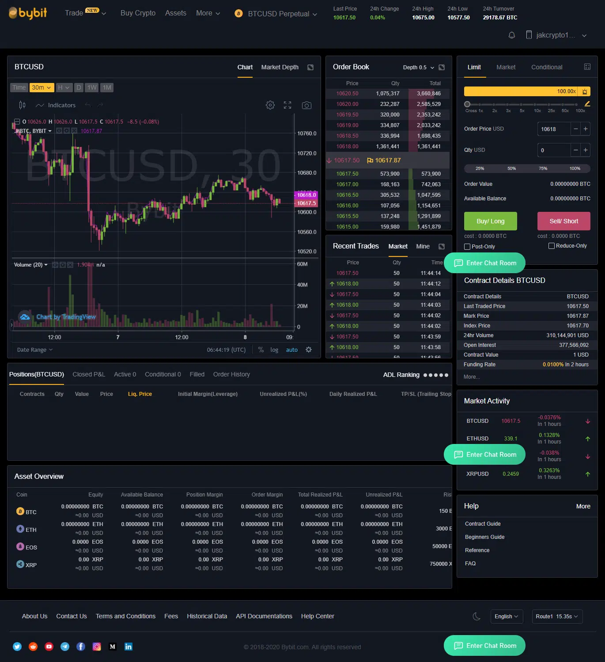Hide the .MBTC indicator eye icon
Image resolution: width=605 pixels, height=662 pixels.
pos(59,131)
